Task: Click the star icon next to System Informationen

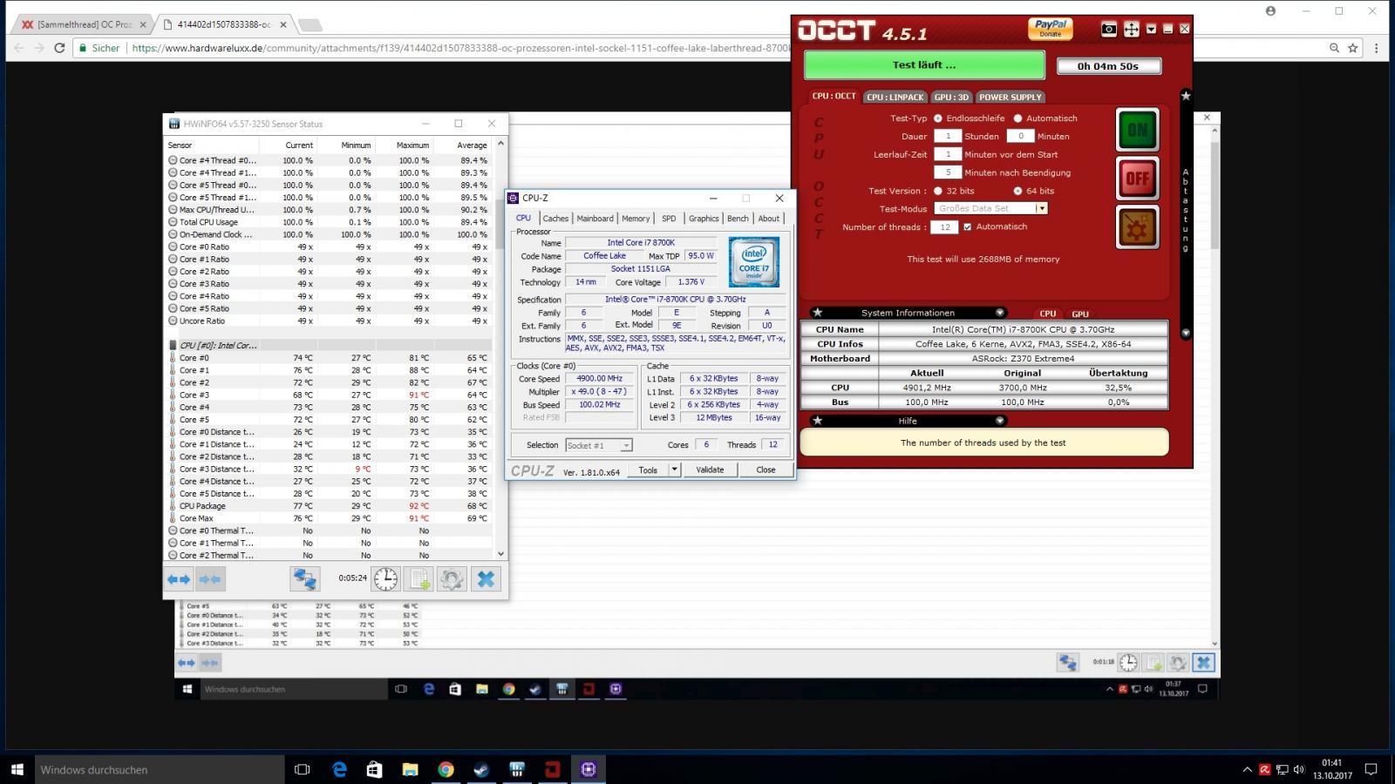Action: click(x=817, y=313)
